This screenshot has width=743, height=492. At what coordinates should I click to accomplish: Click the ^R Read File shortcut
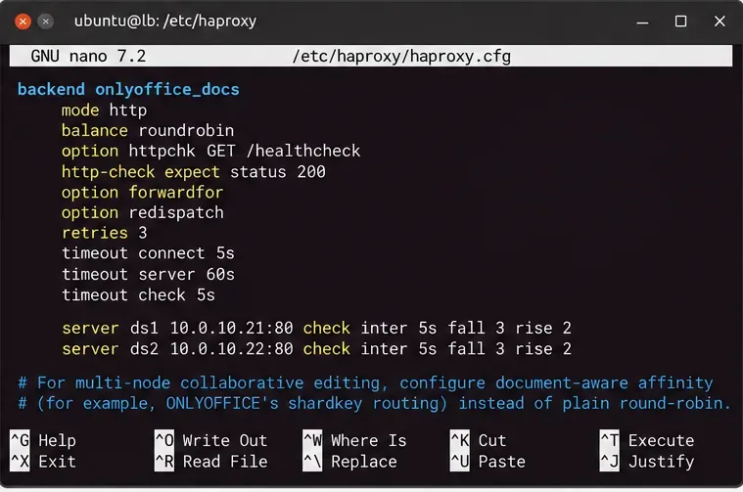coord(211,462)
